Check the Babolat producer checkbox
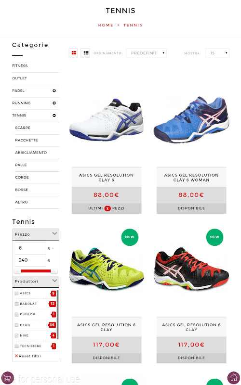 pos(16,304)
